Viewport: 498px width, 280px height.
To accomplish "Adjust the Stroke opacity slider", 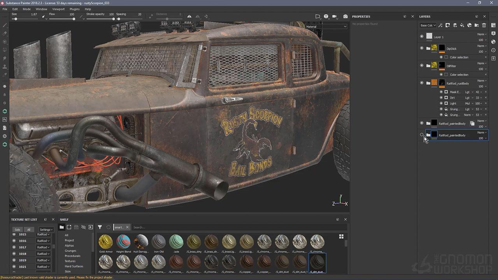I will tap(100, 19).
